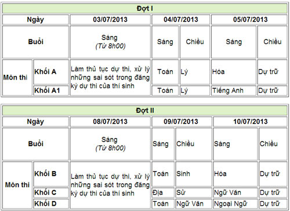Click Ngữ Văn cell in Khối C row
The width and height of the screenshot is (290, 211).
(235, 192)
